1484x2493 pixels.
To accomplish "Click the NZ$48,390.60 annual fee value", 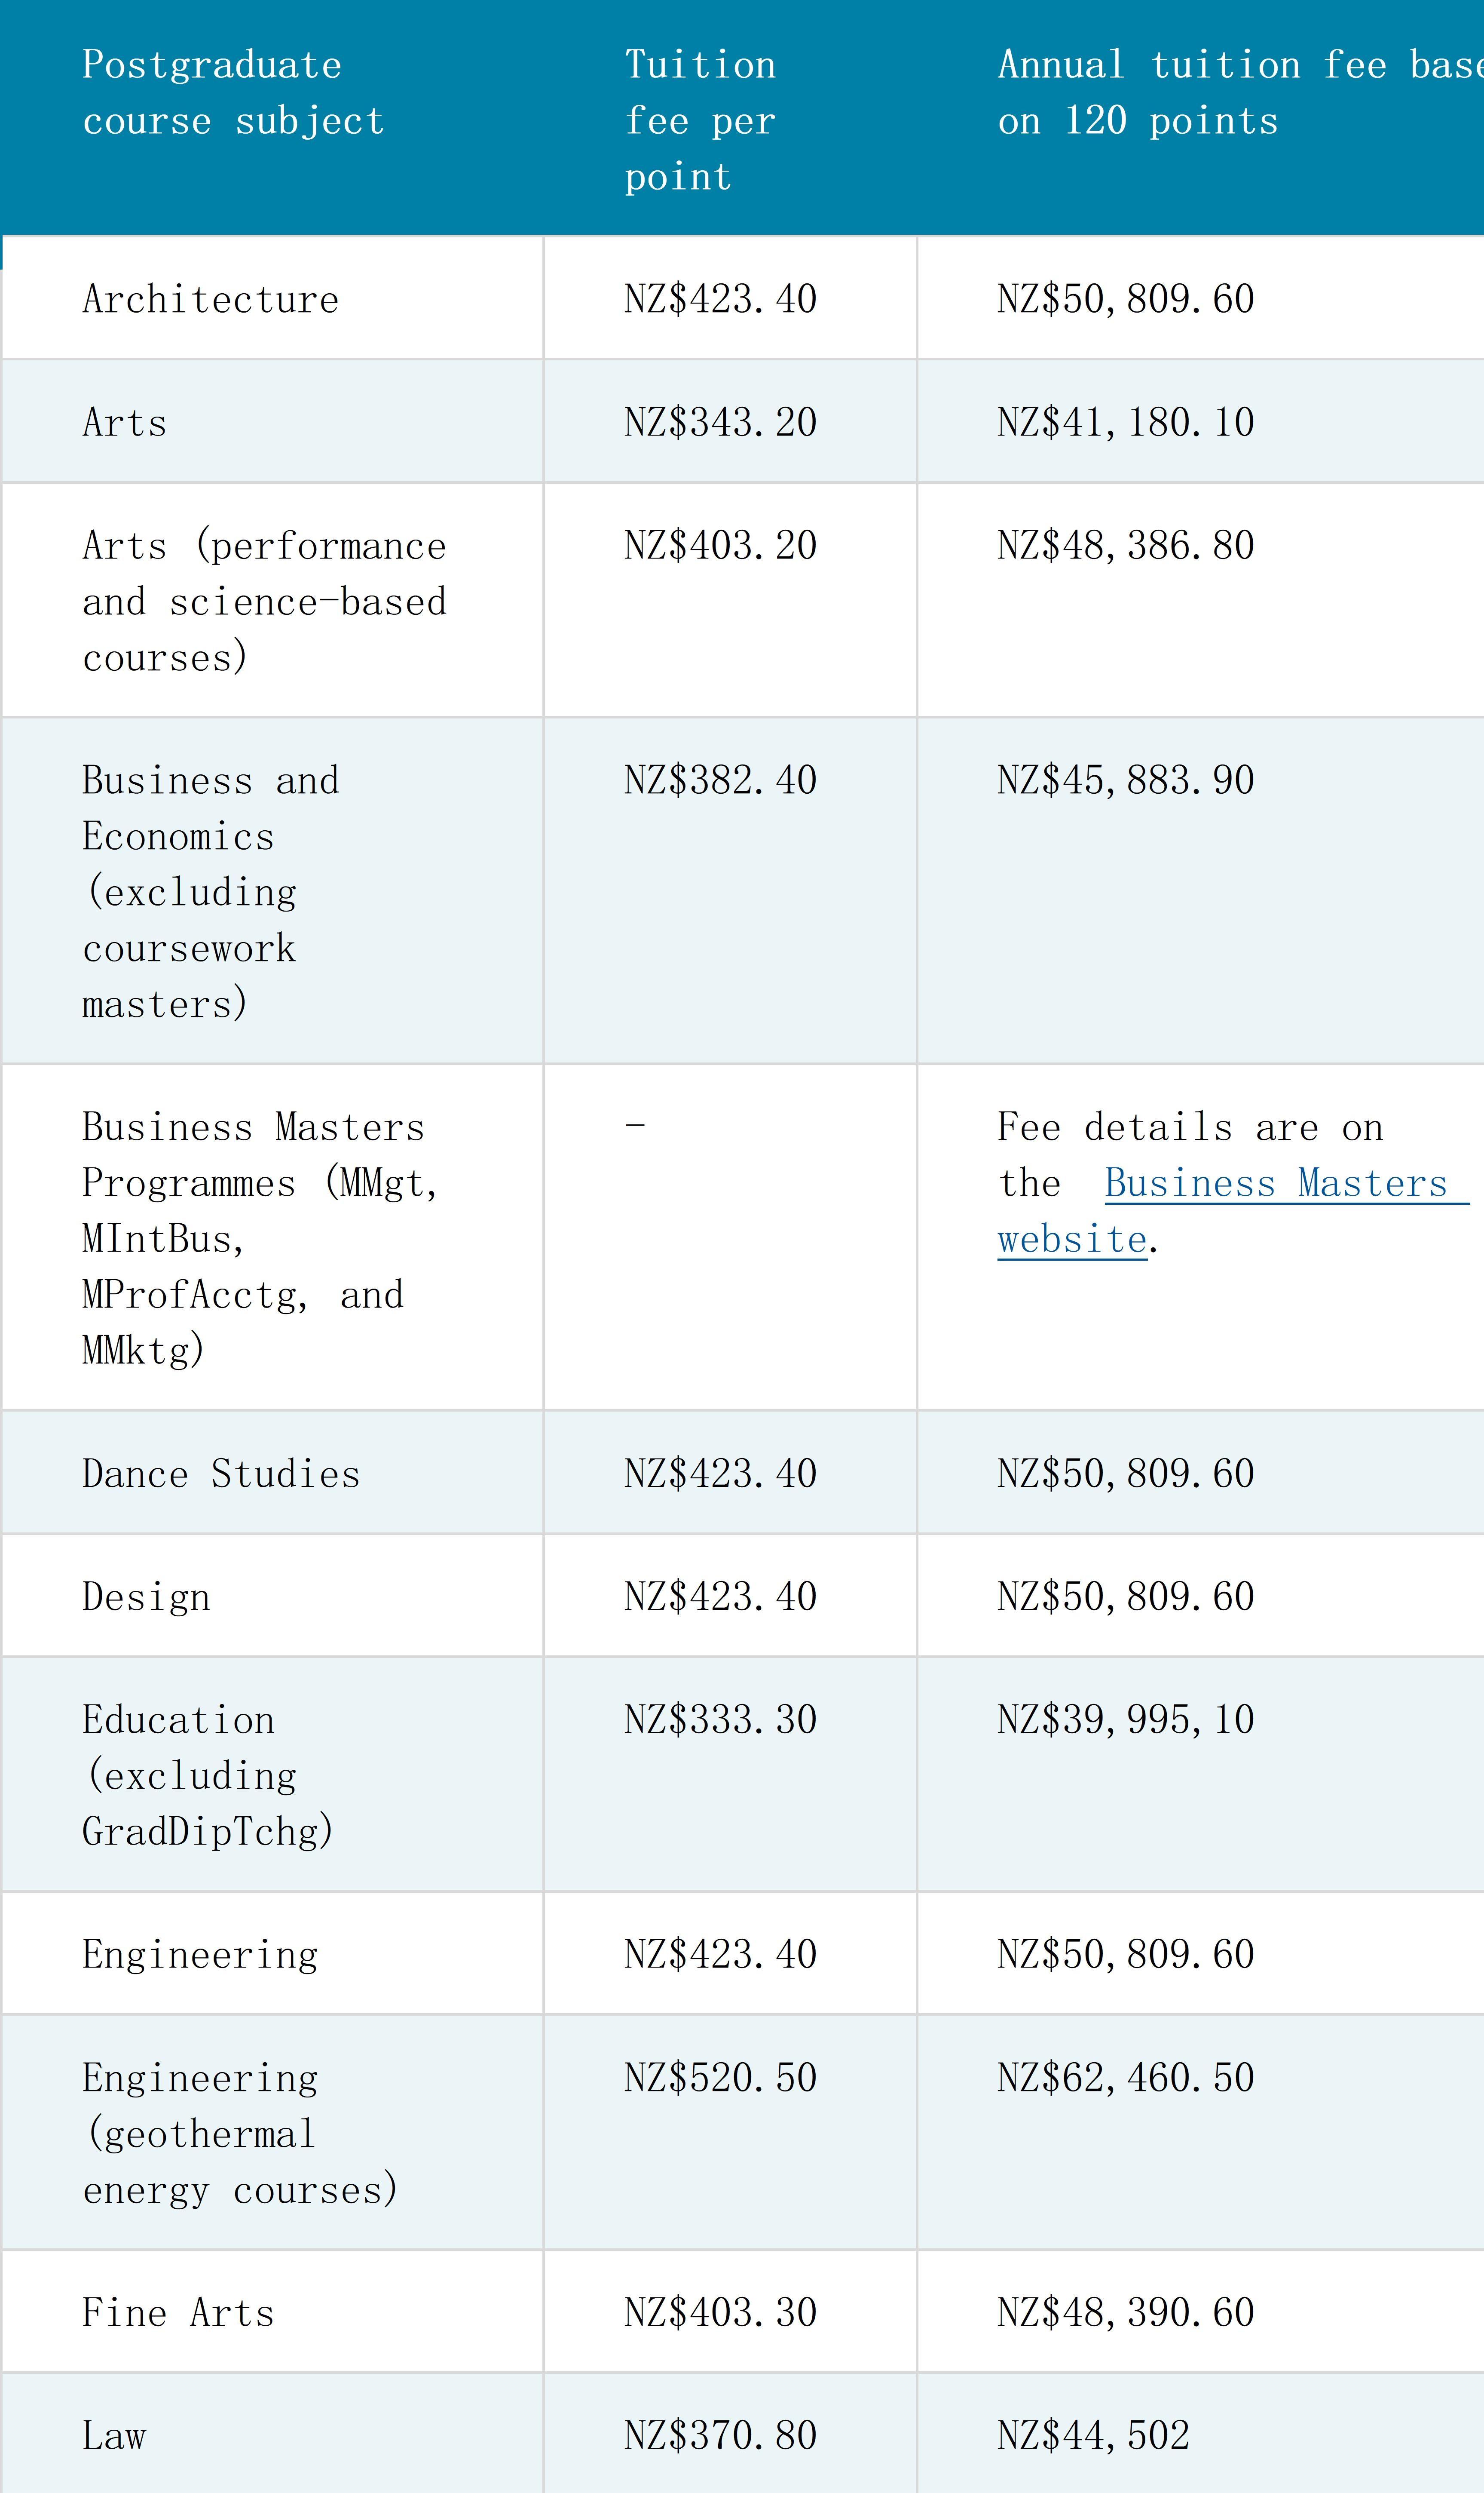I will (x=1125, y=2313).
